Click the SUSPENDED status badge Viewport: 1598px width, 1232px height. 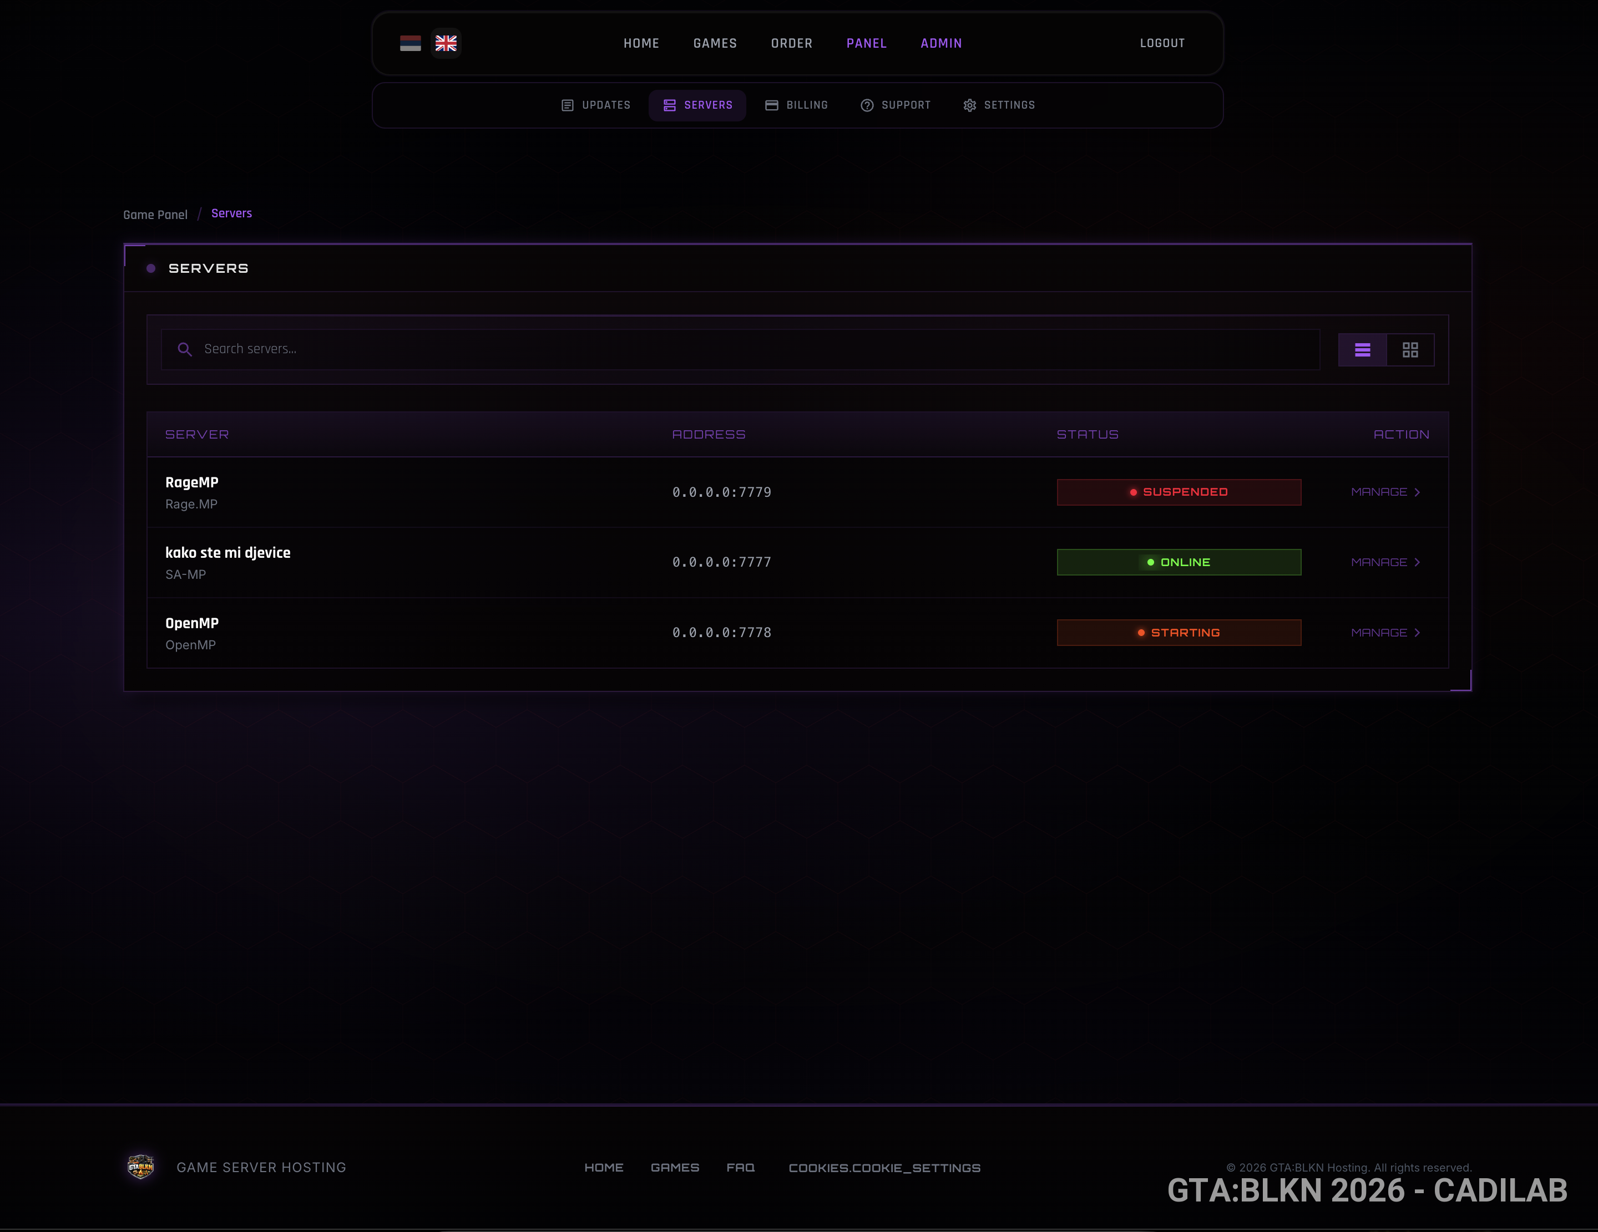1179,492
